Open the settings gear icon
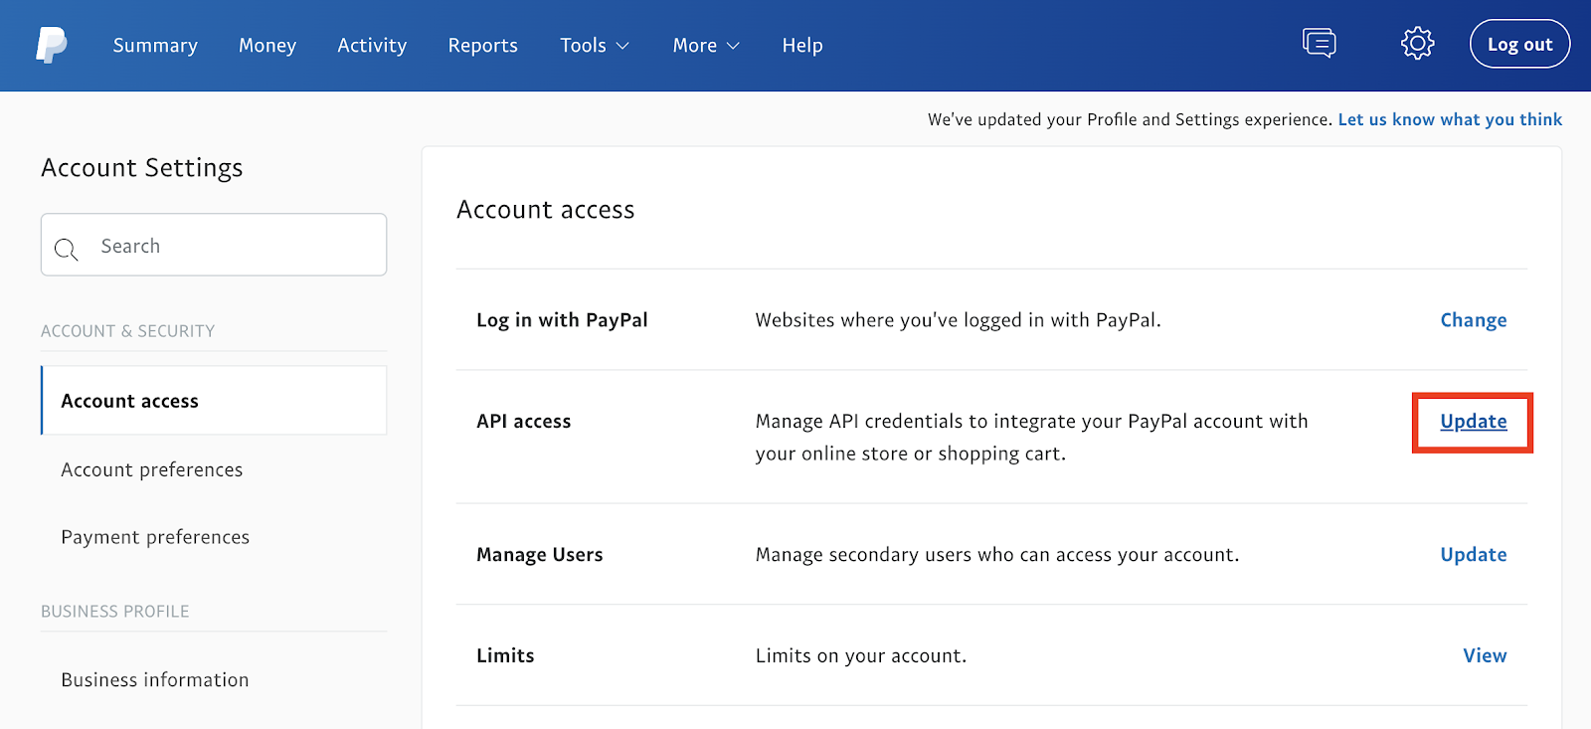 click(x=1418, y=43)
